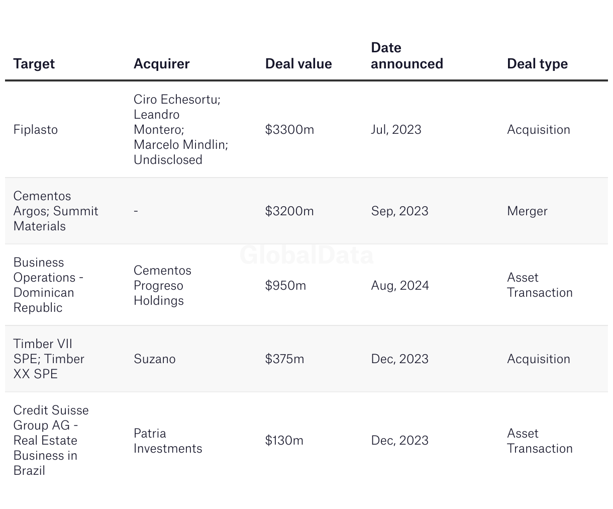Select the Timber VII SPE target cell
The width and height of the screenshot is (613, 509).
point(49,359)
